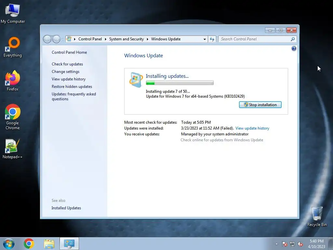
Task: Click 'Installing update 7 of 50...' text
Action: [168, 91]
